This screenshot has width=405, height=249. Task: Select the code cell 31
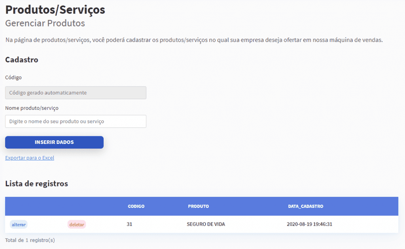point(129,224)
